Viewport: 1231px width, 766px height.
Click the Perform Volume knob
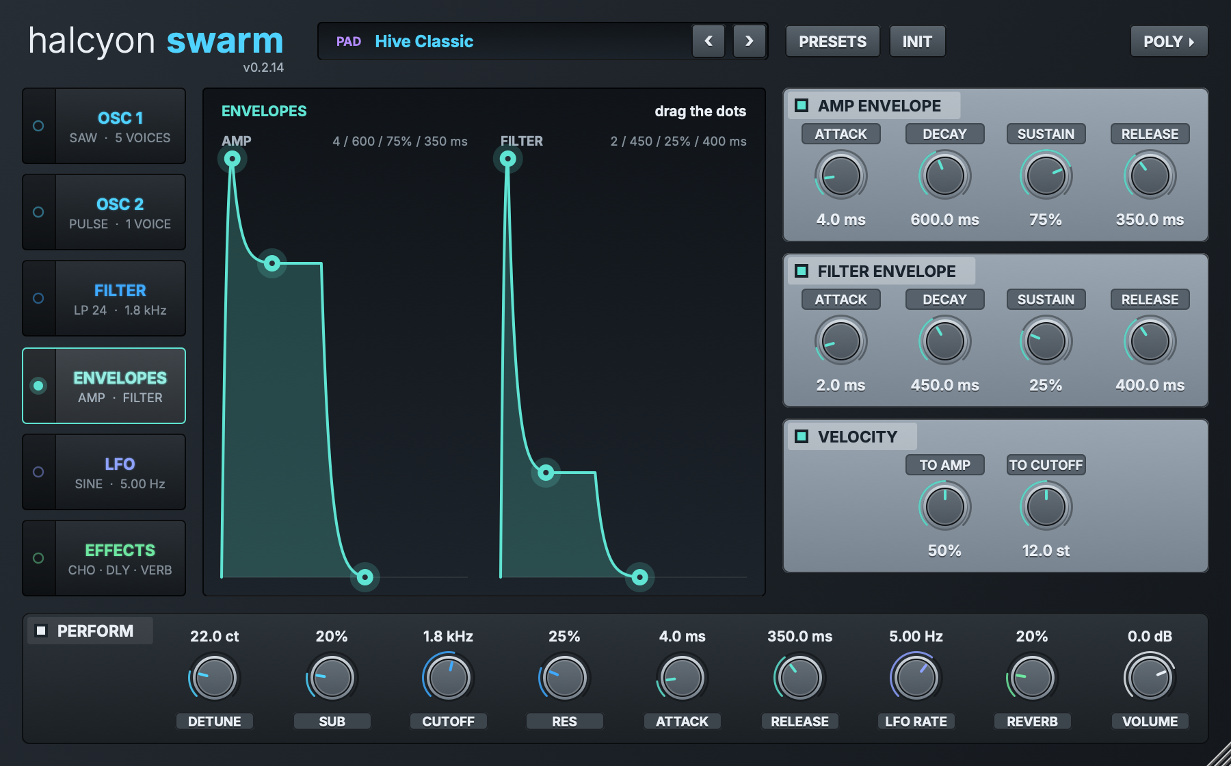click(1150, 678)
